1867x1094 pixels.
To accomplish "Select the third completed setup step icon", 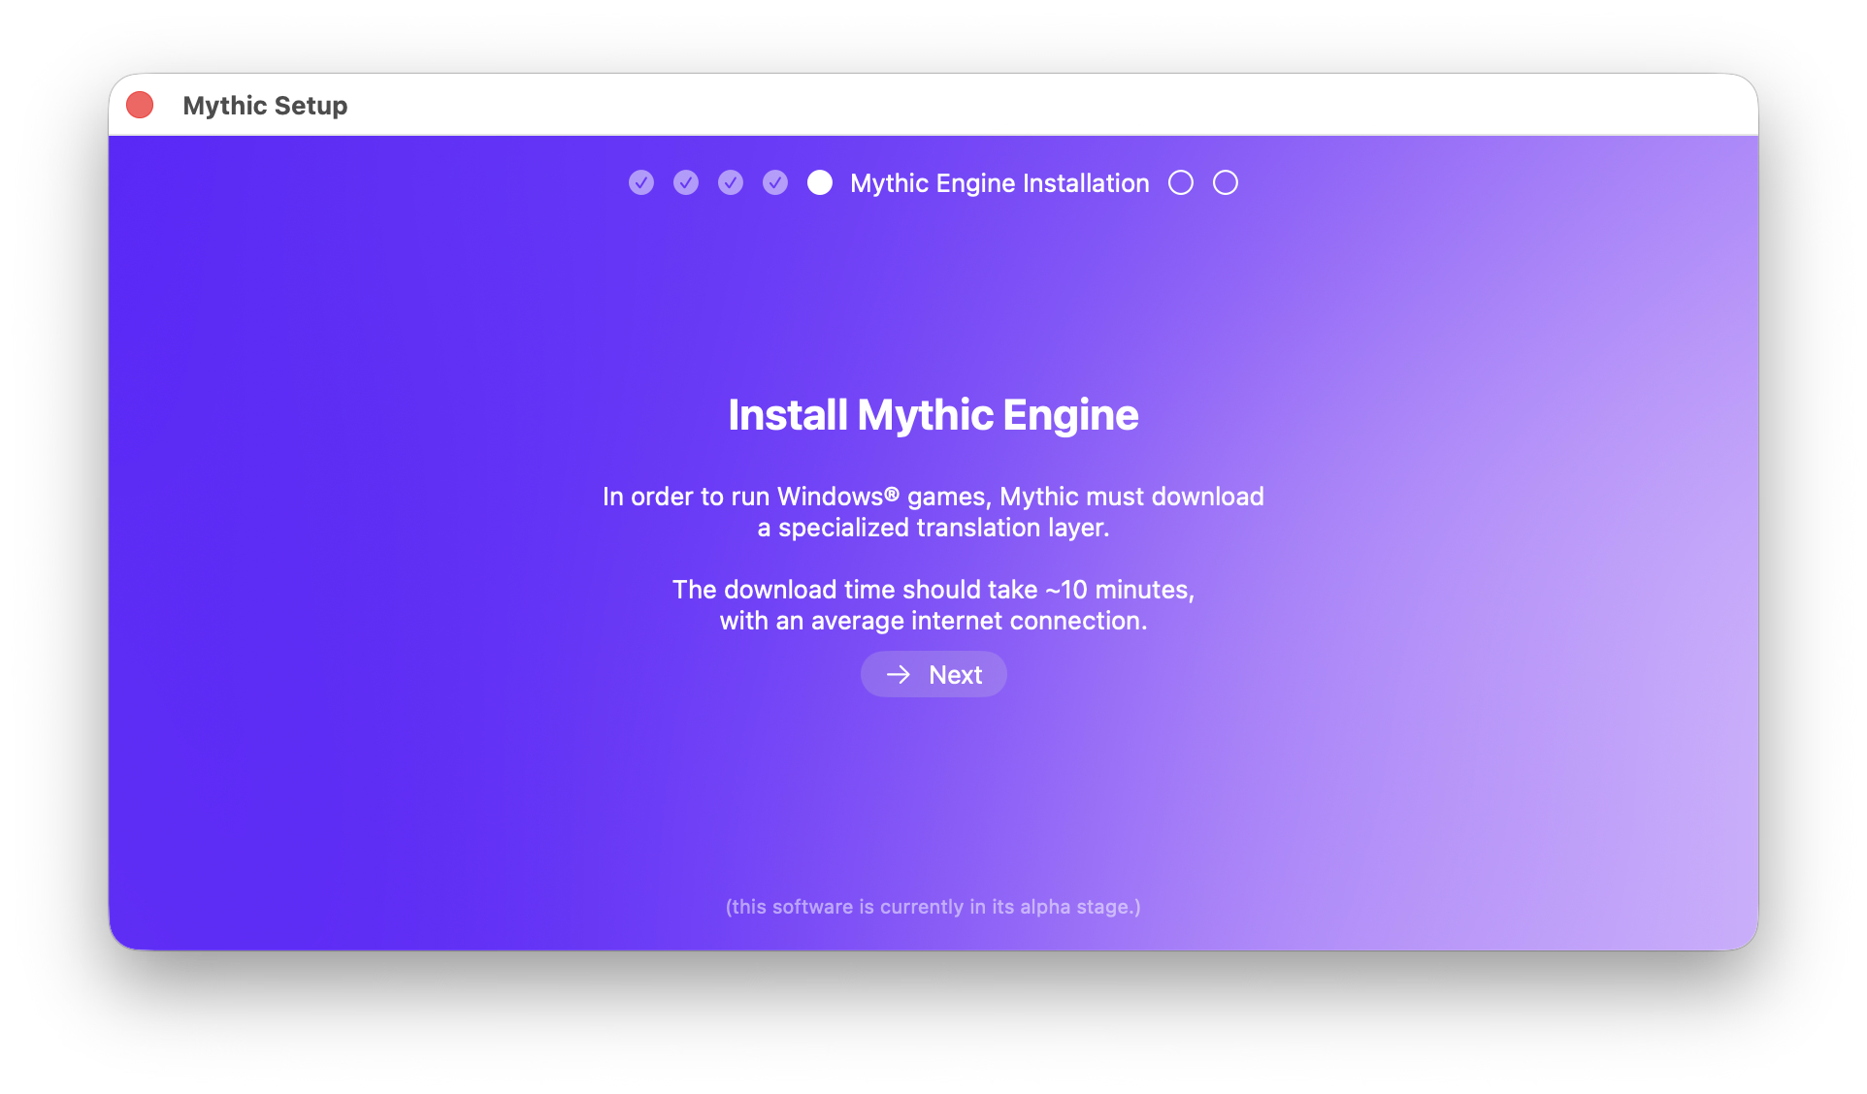I will (731, 182).
